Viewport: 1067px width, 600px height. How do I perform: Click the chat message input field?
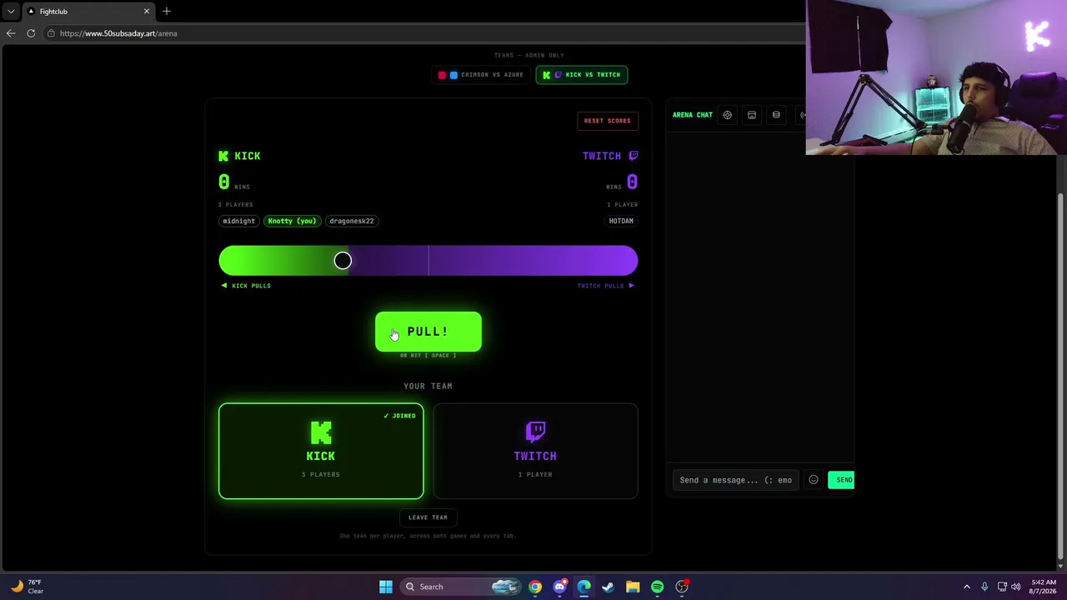point(735,480)
